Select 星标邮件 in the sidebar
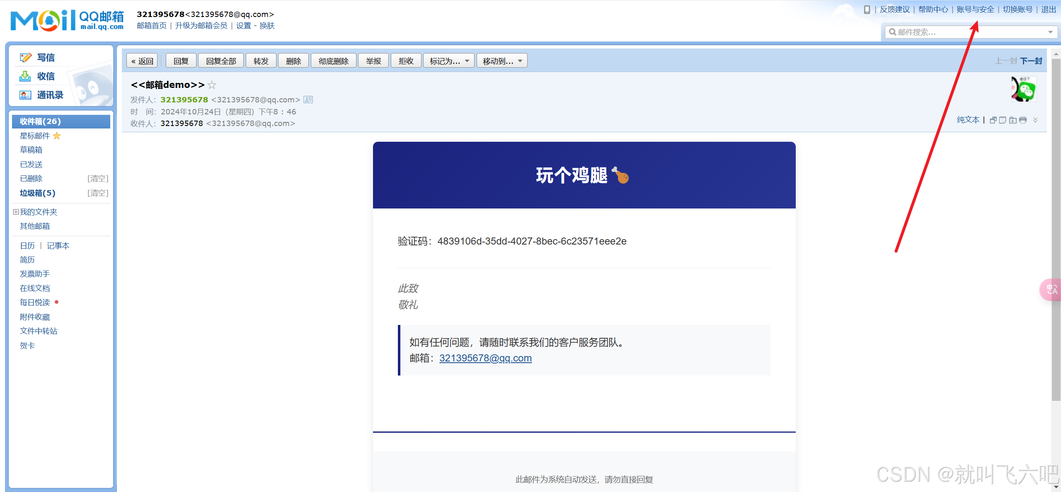Screen dimensions: 1061x492 pyautogui.click(x=35, y=136)
